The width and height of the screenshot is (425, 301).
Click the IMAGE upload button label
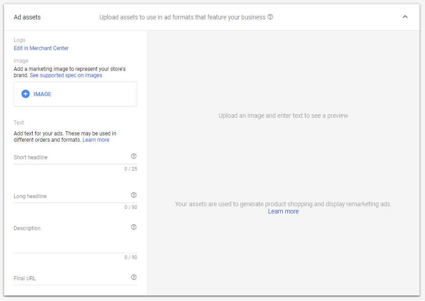coord(42,94)
